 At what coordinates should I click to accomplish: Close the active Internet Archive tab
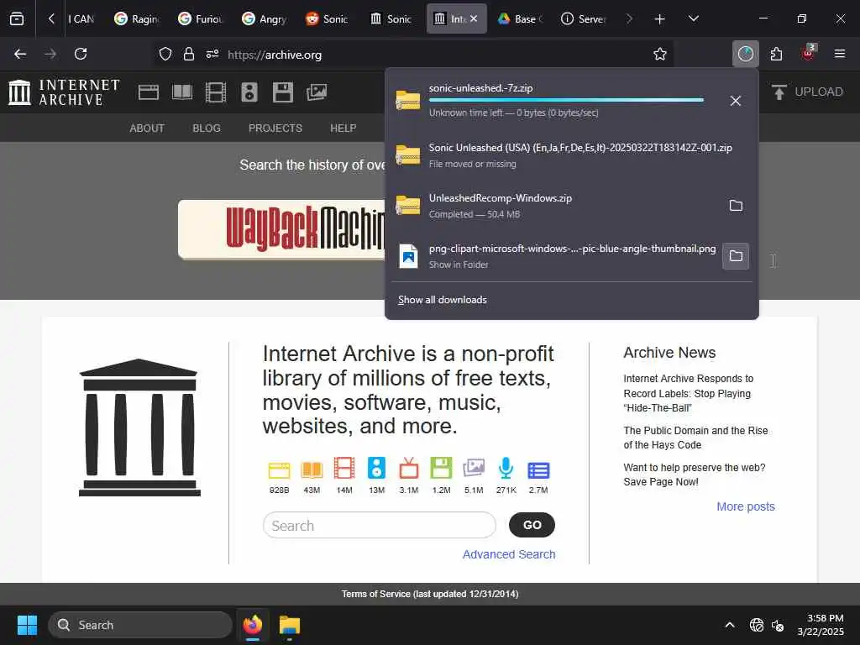(474, 18)
